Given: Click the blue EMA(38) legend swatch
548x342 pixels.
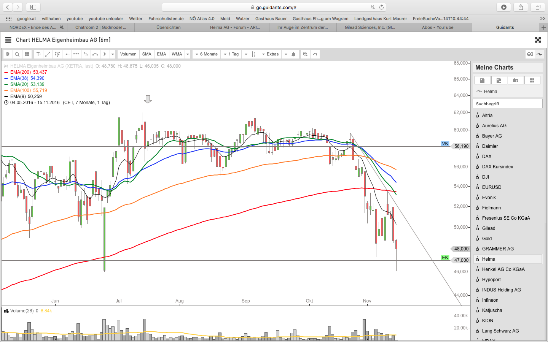Looking at the screenshot, I should coord(6,78).
